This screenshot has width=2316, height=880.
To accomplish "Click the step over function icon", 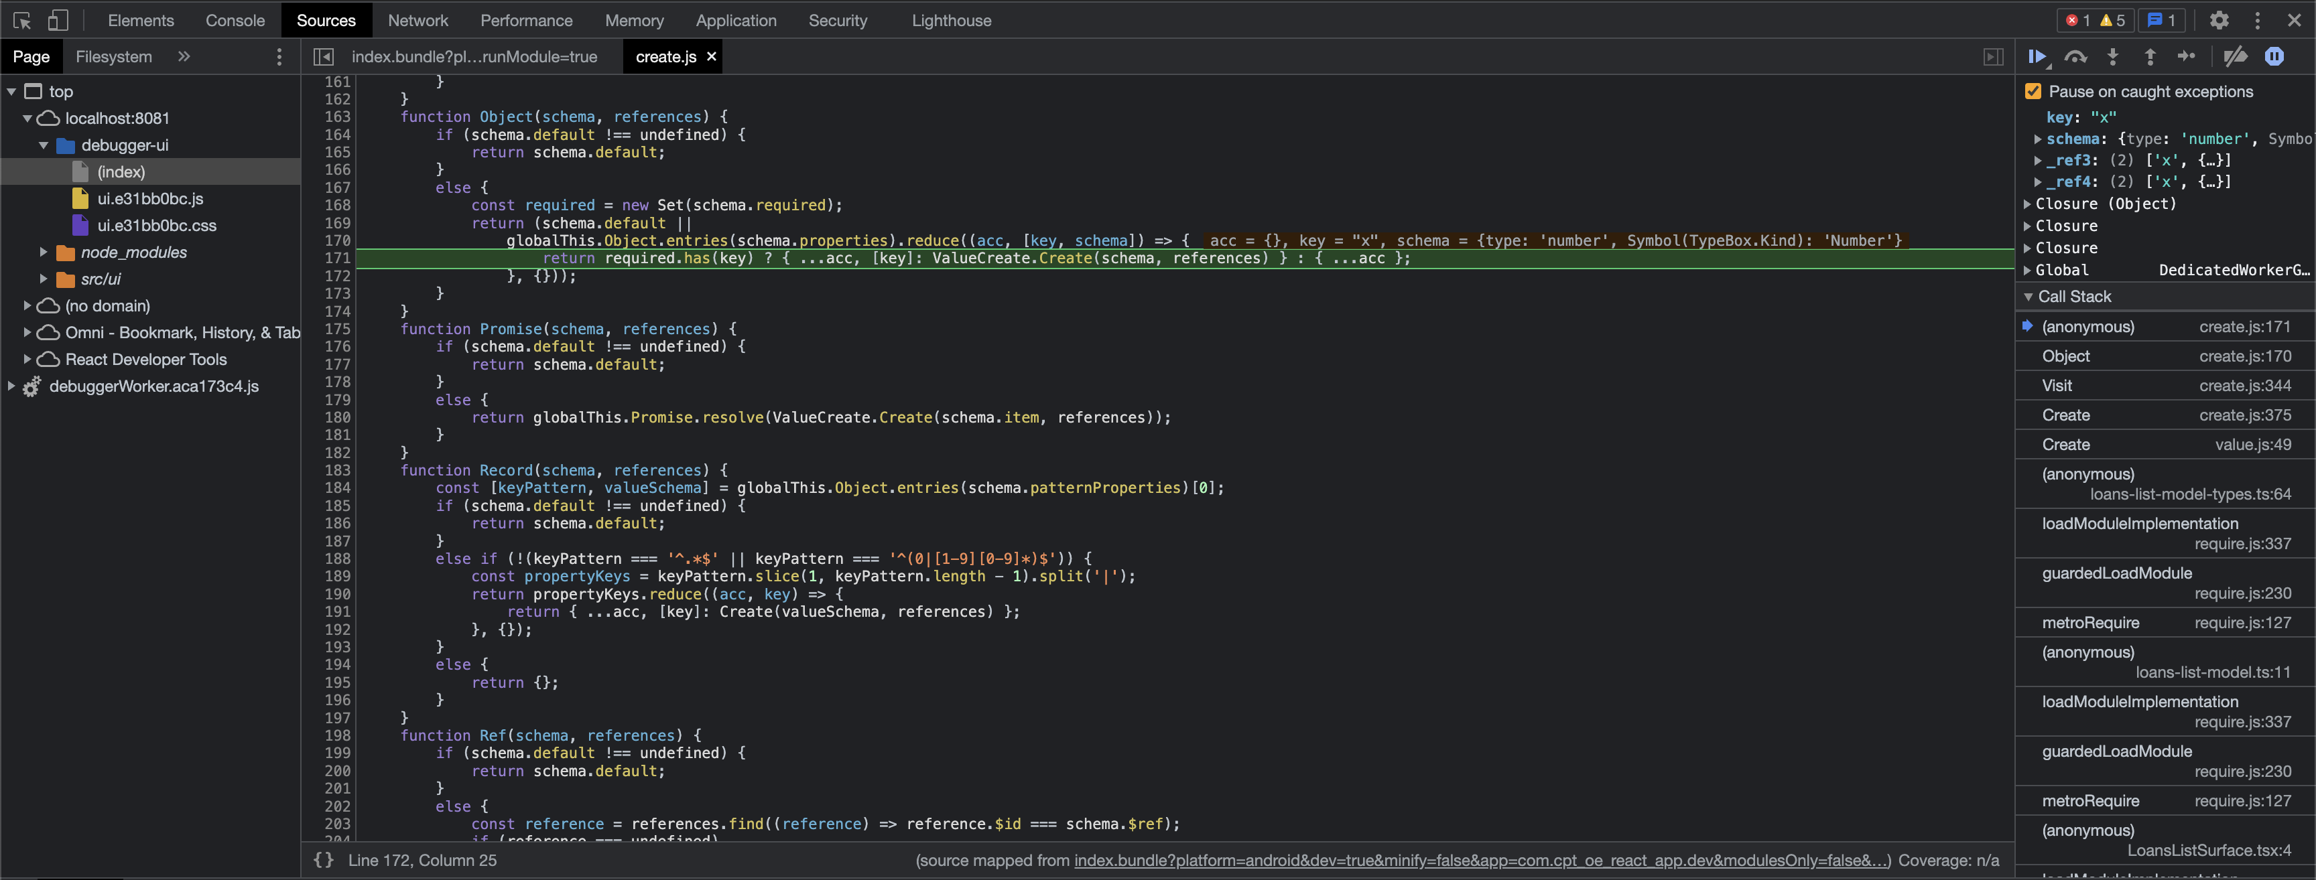I will pos(2075,57).
